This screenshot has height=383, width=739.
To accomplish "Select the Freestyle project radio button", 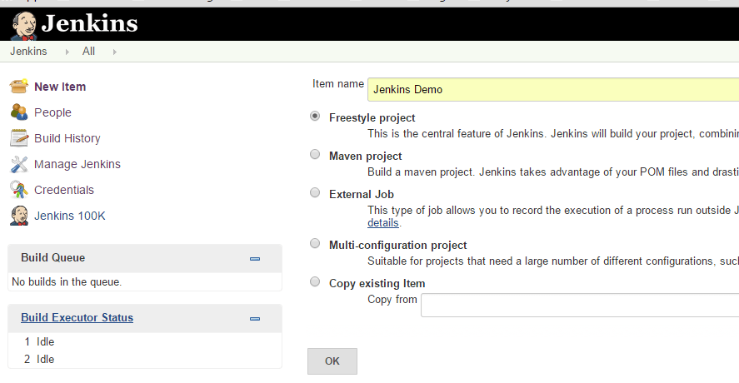I will tap(315, 117).
